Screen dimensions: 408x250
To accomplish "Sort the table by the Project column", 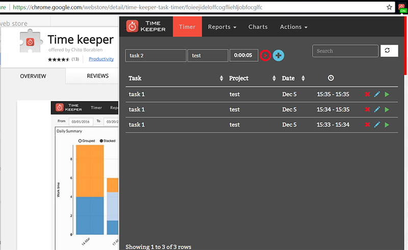I will [274, 78].
